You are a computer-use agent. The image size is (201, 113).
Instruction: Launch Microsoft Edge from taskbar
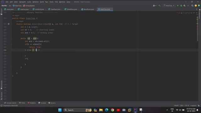click(107, 110)
